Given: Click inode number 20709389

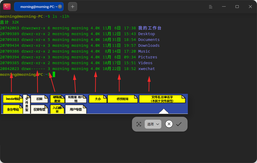Looking at the screenshot, I should click(10, 34).
